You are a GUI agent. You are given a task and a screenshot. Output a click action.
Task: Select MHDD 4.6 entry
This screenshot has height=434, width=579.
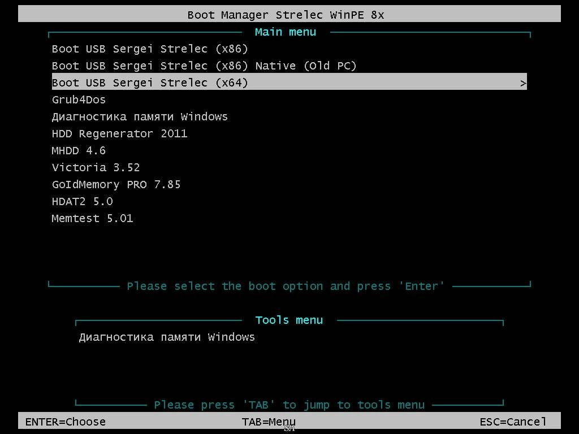[79, 150]
